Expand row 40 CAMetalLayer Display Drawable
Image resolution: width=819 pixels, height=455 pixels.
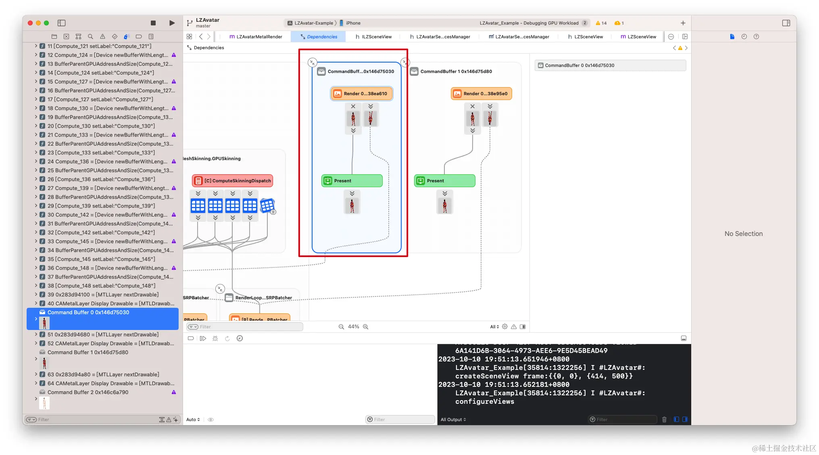36,303
